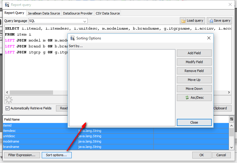Click the Move Up button
This screenshot has height=163, width=237.
click(194, 80)
